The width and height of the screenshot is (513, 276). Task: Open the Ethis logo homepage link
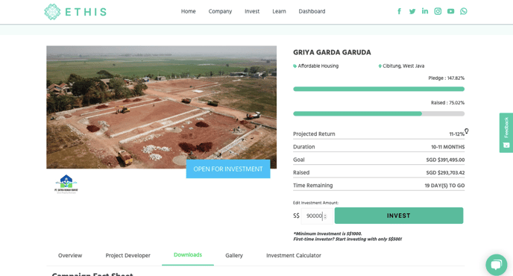tap(75, 12)
